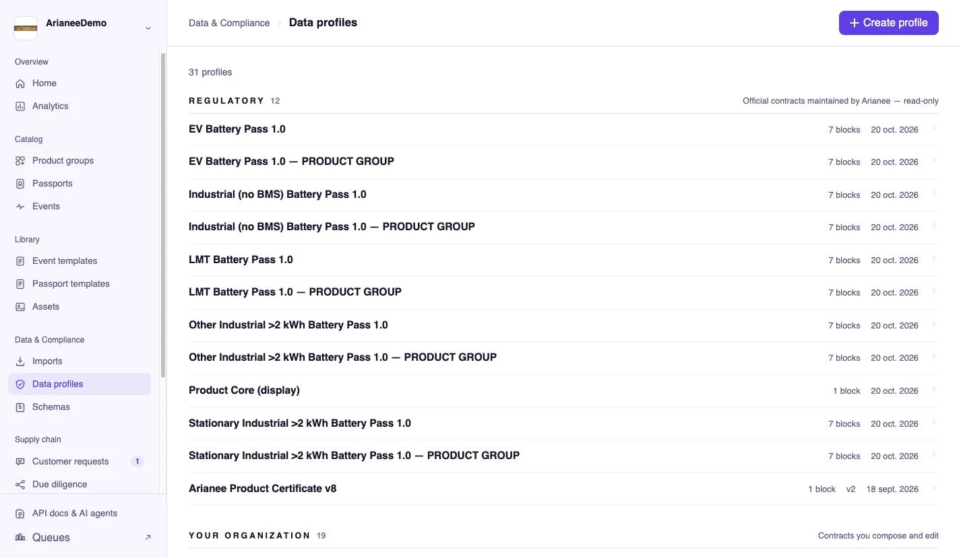Screen dimensions: 959x558
Task: Open chevron for Arianee Product Certificate v8
Action: (x=934, y=488)
